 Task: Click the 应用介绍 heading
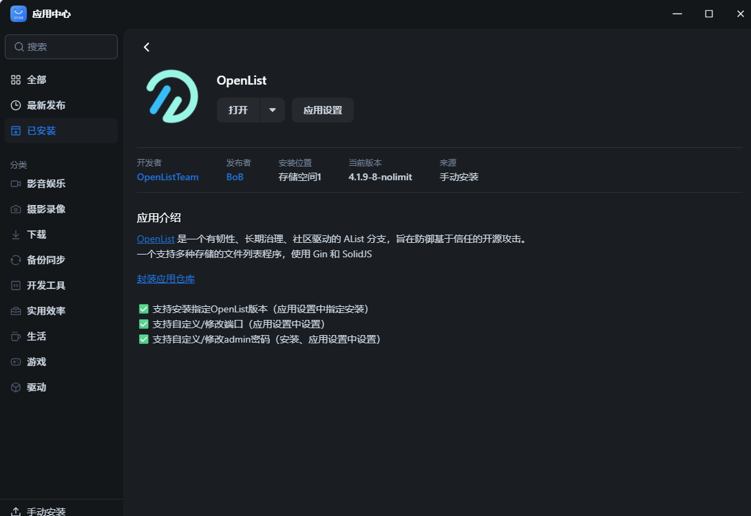point(159,218)
